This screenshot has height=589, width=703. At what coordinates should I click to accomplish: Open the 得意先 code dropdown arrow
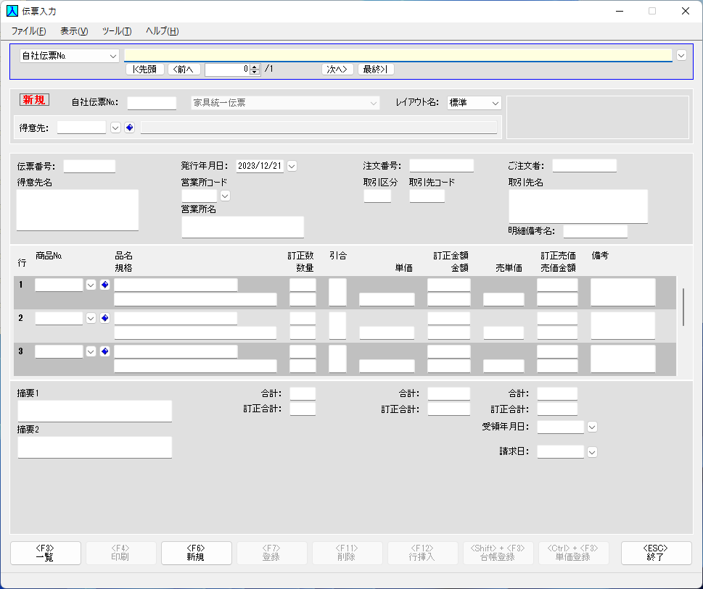[x=115, y=128]
